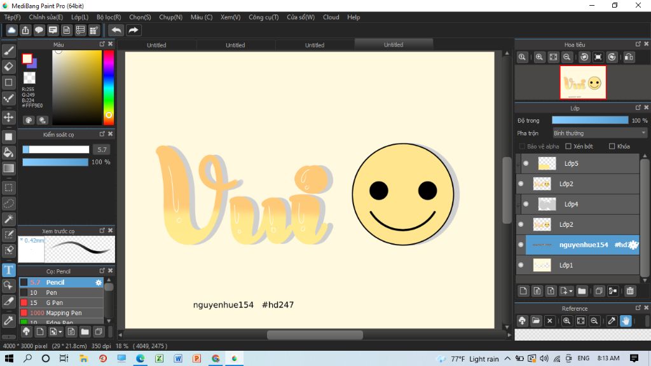This screenshot has width=651, height=366.
Task: Open the Cloud menu
Action: (x=331, y=17)
